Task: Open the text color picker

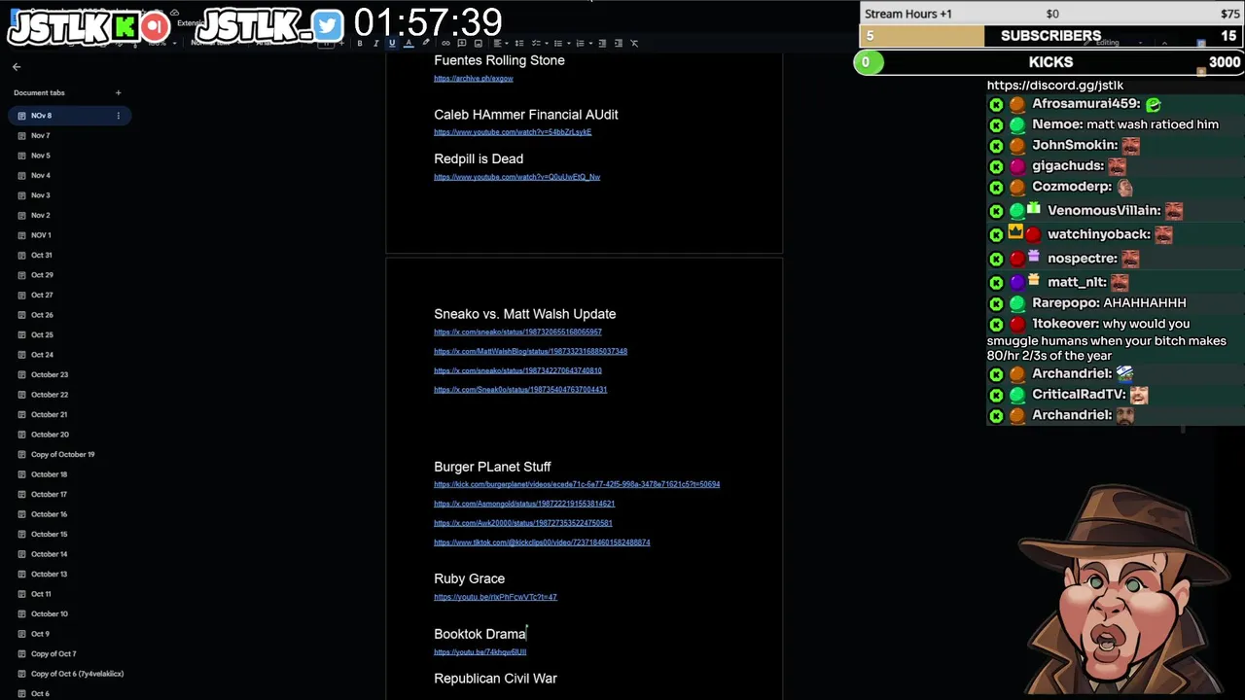Action: coord(409,43)
